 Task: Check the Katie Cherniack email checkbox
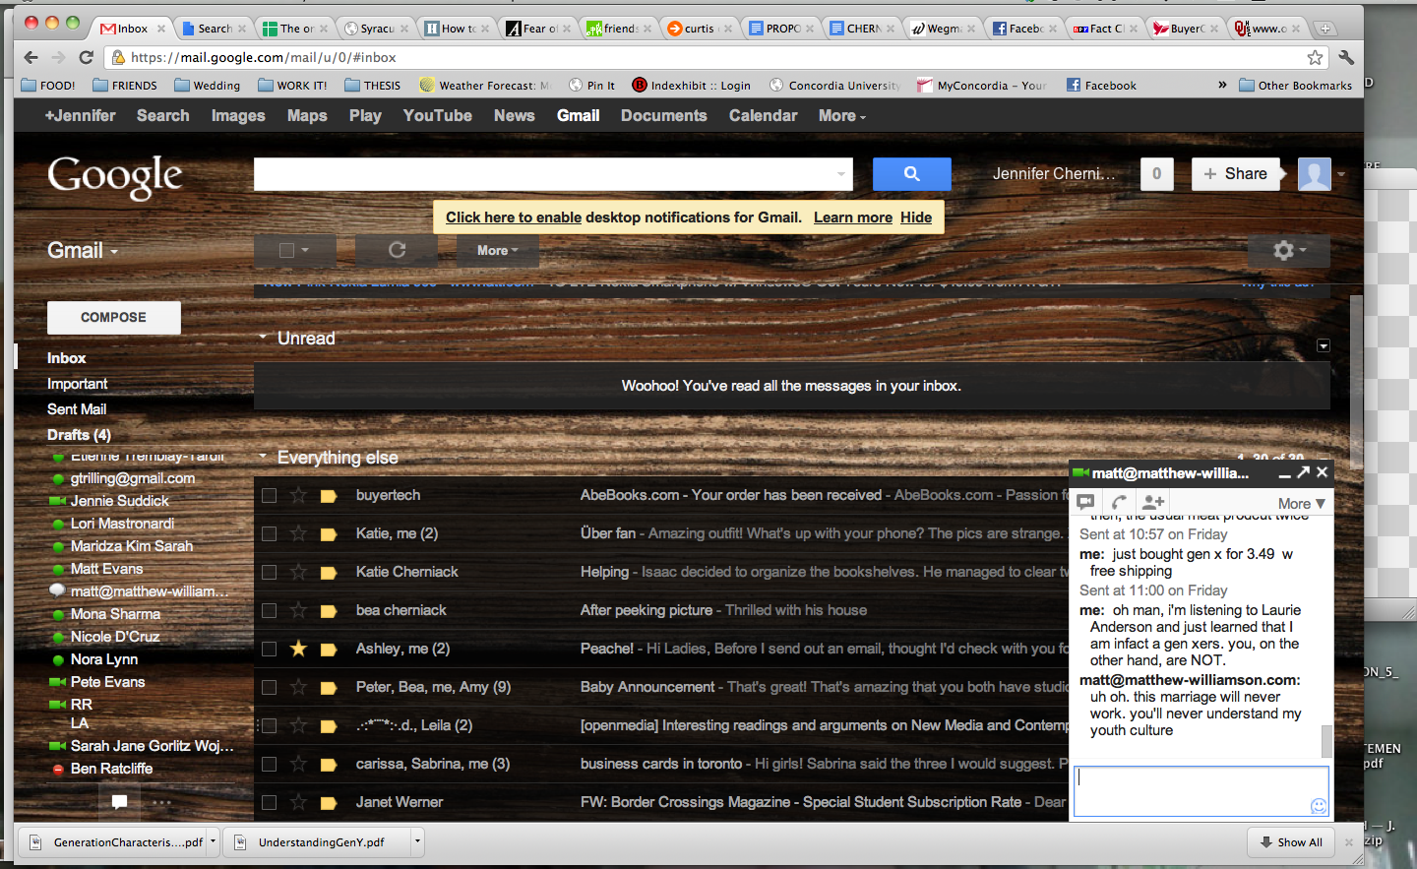pos(269,572)
